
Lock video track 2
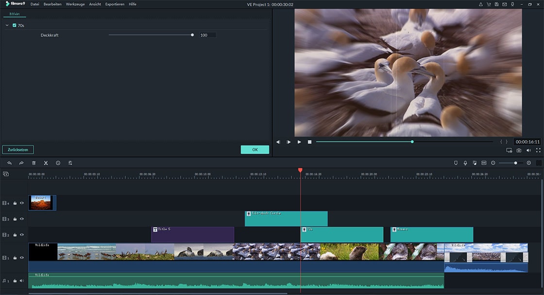coord(15,235)
